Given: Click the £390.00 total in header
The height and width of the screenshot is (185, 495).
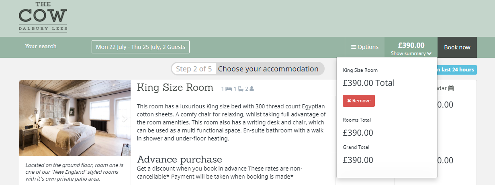Looking at the screenshot, I should pyautogui.click(x=411, y=45).
